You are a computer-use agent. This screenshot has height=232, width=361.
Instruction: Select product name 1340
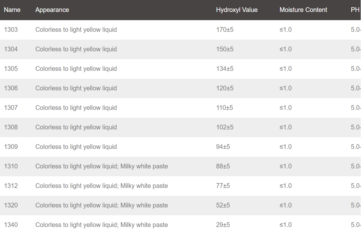(x=11, y=225)
